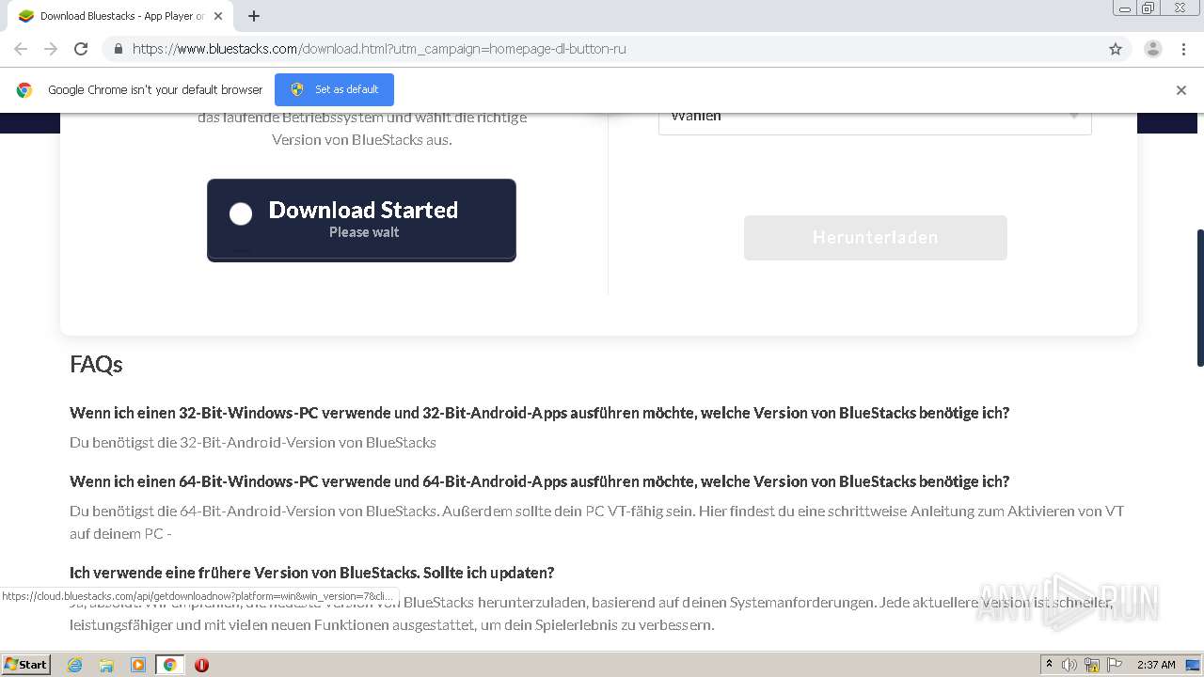Open Action Center flag icon
The width and height of the screenshot is (1204, 677).
[1115, 665]
